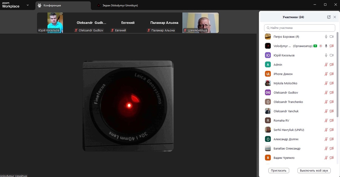The width and height of the screenshot is (340, 177).
Task: Switch to the Конференция tab
Action: point(63,5)
